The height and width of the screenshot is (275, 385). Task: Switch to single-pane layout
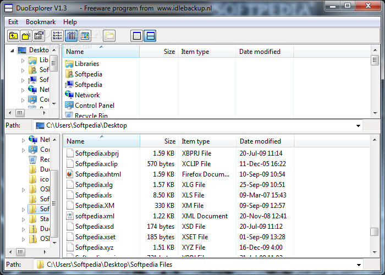pyautogui.click(x=137, y=36)
